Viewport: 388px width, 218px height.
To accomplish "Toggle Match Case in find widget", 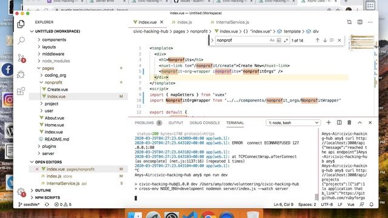I will click(272, 41).
